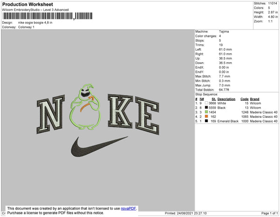Click the width value 4.80 in
This screenshot has width=280, height=217.
273,17
